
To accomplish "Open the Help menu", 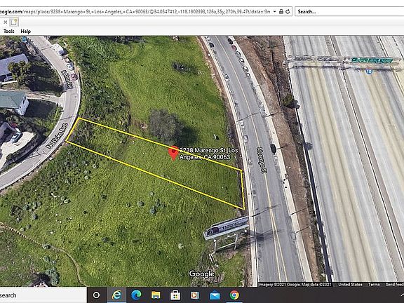I will pos(25,31).
